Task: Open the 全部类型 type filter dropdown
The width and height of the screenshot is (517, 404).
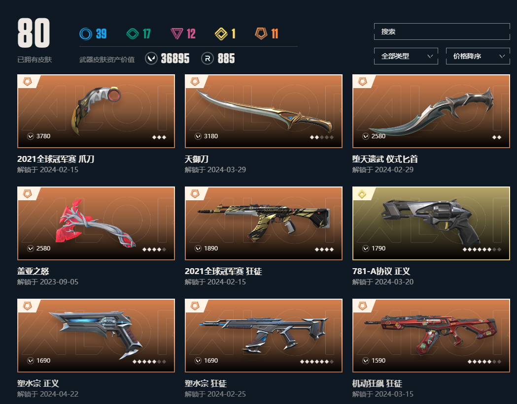Action: coord(406,56)
